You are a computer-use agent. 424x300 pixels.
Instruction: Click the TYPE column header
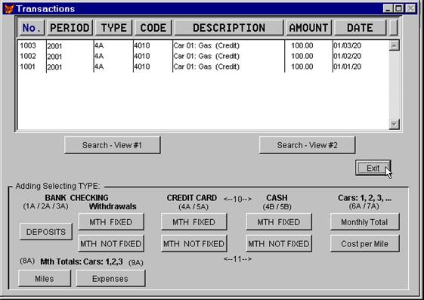113,28
